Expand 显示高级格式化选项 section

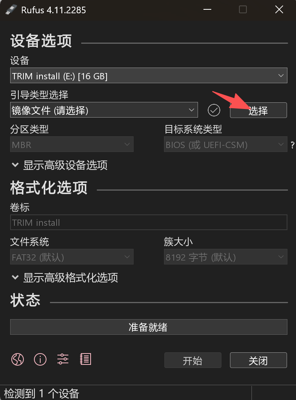[65, 278]
